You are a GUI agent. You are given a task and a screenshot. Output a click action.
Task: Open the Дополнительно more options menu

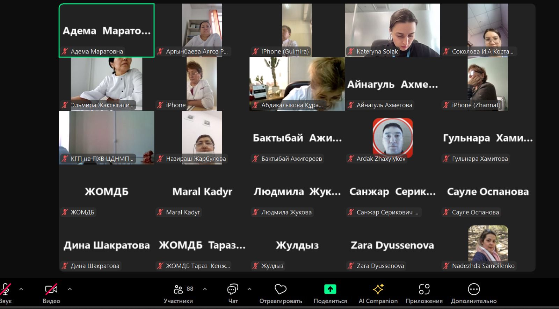473,289
